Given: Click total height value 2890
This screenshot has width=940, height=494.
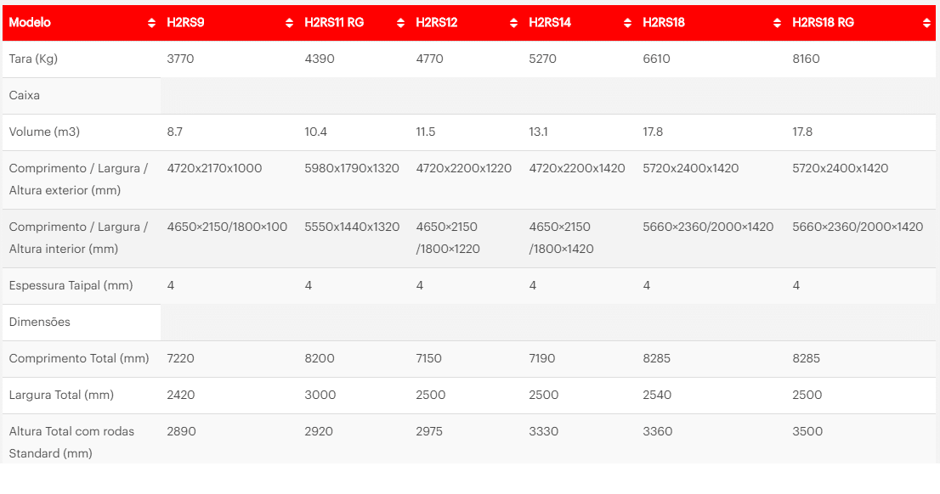Looking at the screenshot, I should click(181, 432).
